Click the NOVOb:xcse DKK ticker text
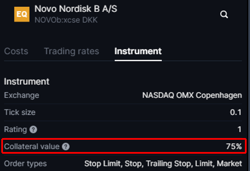Viewport: 250px width, 171px height. click(66, 20)
